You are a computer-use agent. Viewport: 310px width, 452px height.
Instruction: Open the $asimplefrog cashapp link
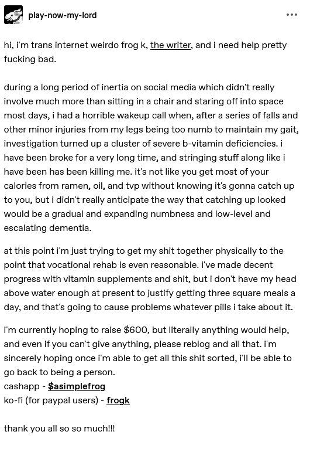pos(77,386)
